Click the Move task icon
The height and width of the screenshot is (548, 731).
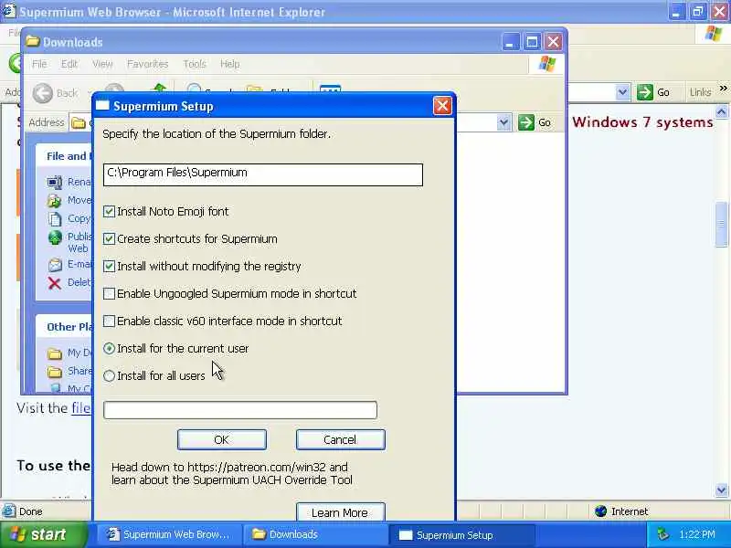55,200
